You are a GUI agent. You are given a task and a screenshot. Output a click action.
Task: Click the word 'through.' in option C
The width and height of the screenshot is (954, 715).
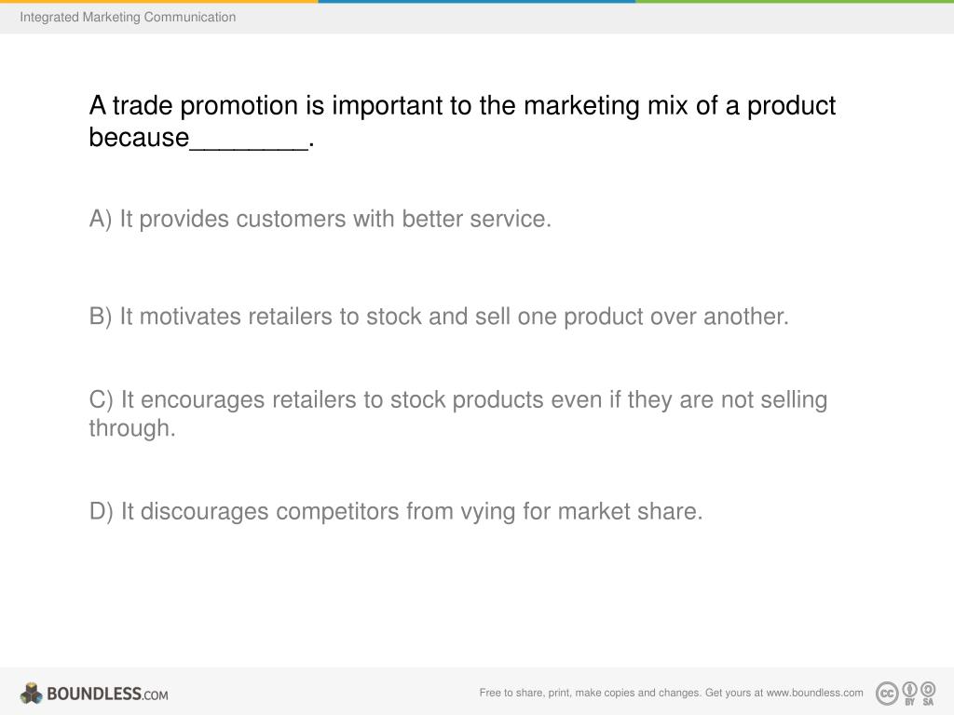(132, 428)
